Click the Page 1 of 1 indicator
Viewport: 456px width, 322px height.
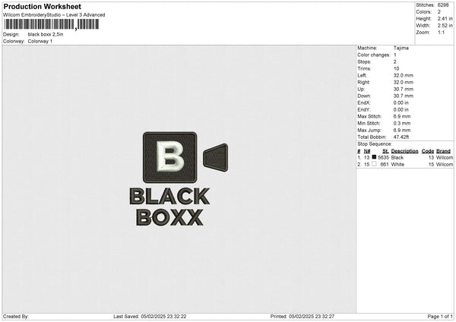pos(440,317)
